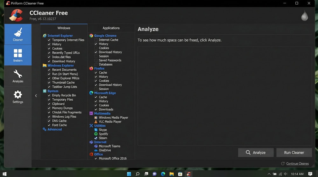Image resolution: width=318 pixels, height=177 pixels.
Task: Click the Internet category icon
Action: pyautogui.click(x=91, y=142)
